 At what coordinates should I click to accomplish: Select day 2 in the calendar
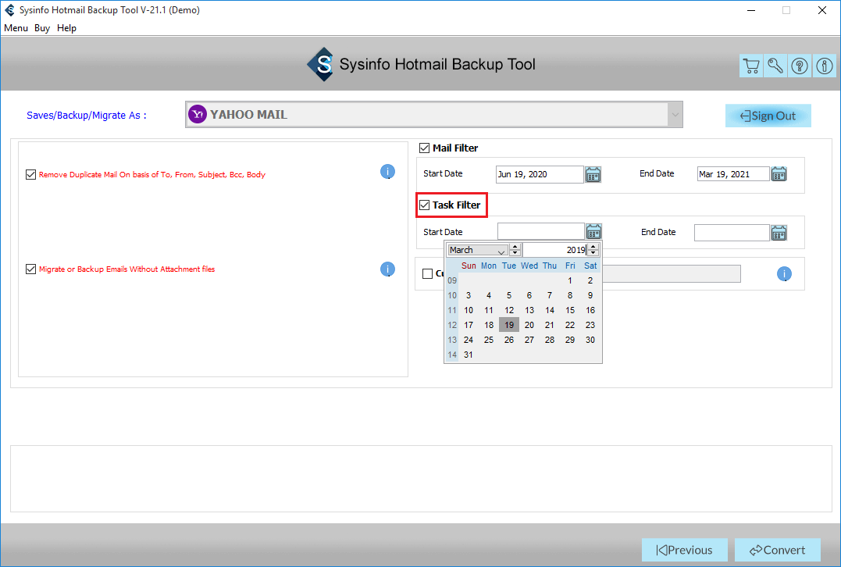click(x=590, y=280)
